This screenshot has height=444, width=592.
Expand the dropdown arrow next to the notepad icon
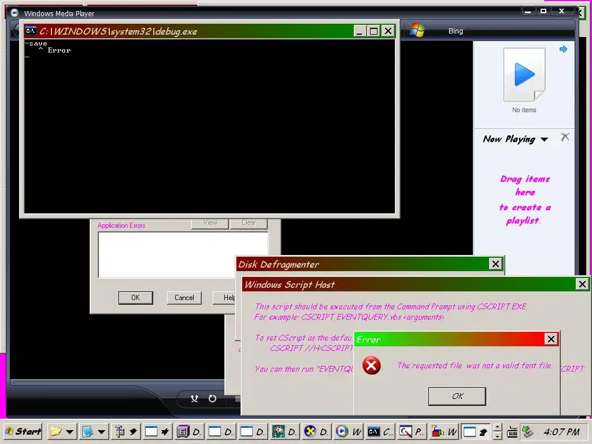[x=101, y=431]
